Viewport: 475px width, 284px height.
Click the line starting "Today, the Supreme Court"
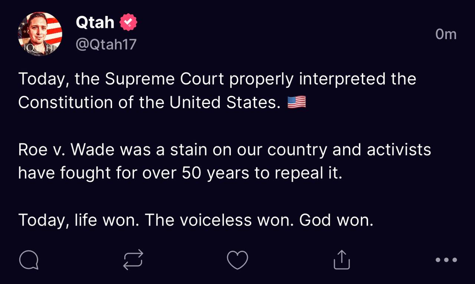point(217,79)
